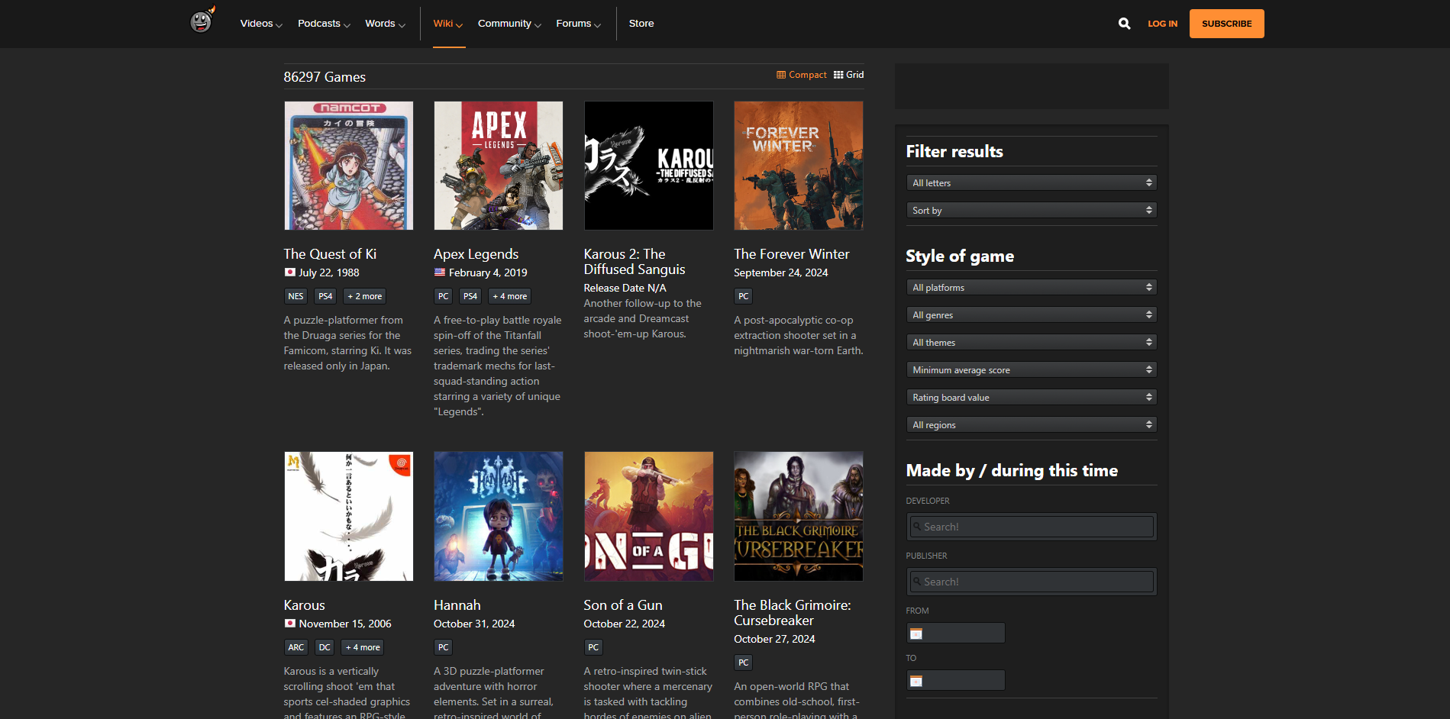
Task: Open the Apex Legends cover thumbnail
Action: click(x=499, y=166)
